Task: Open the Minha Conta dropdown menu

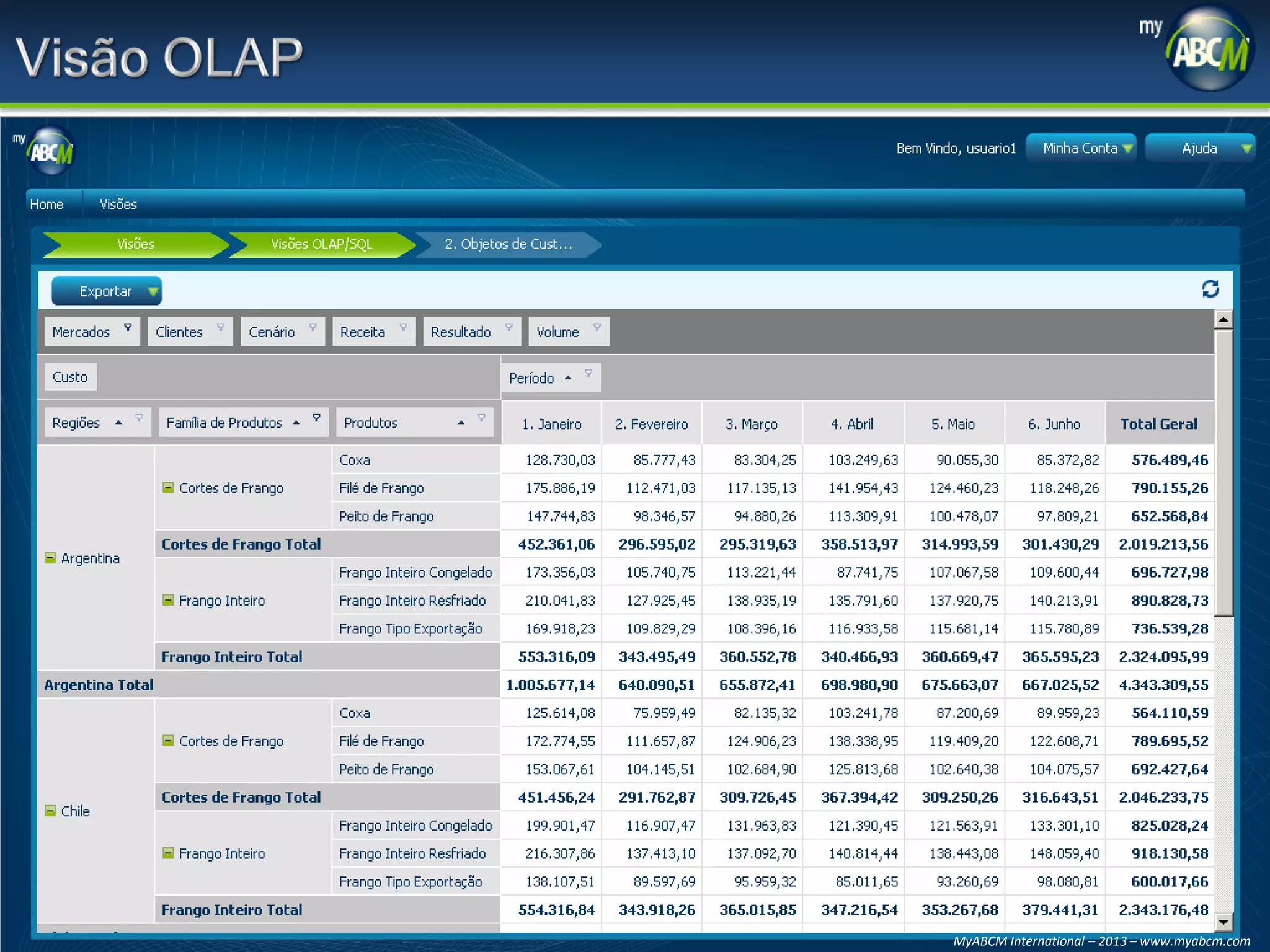Action: click(x=1081, y=148)
